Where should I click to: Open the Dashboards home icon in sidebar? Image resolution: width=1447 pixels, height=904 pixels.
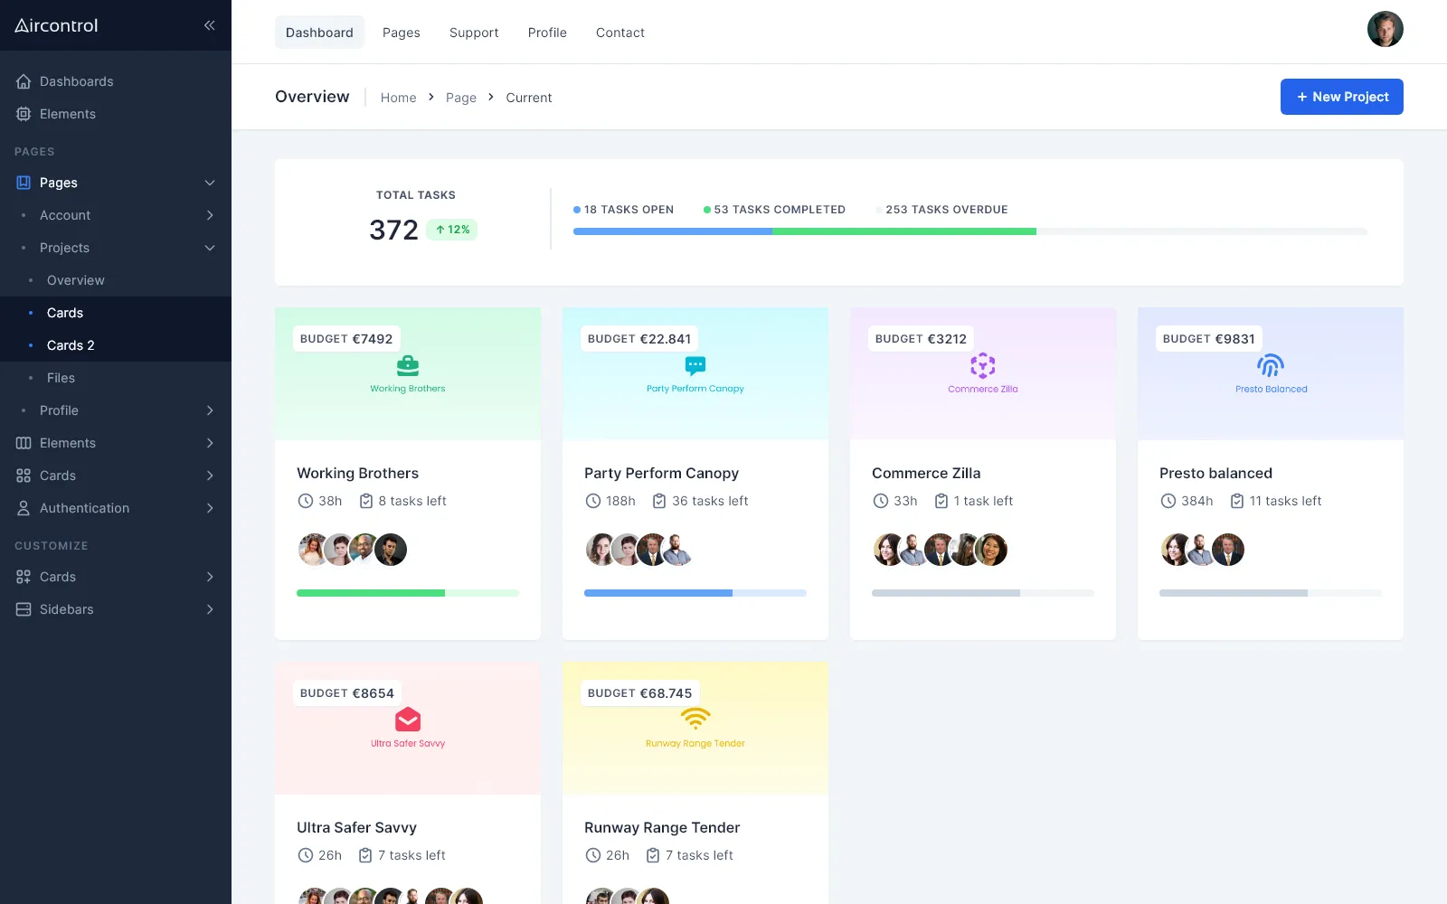[24, 81]
